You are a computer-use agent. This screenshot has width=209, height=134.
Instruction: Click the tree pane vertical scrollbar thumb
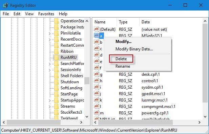[x=87, y=81]
